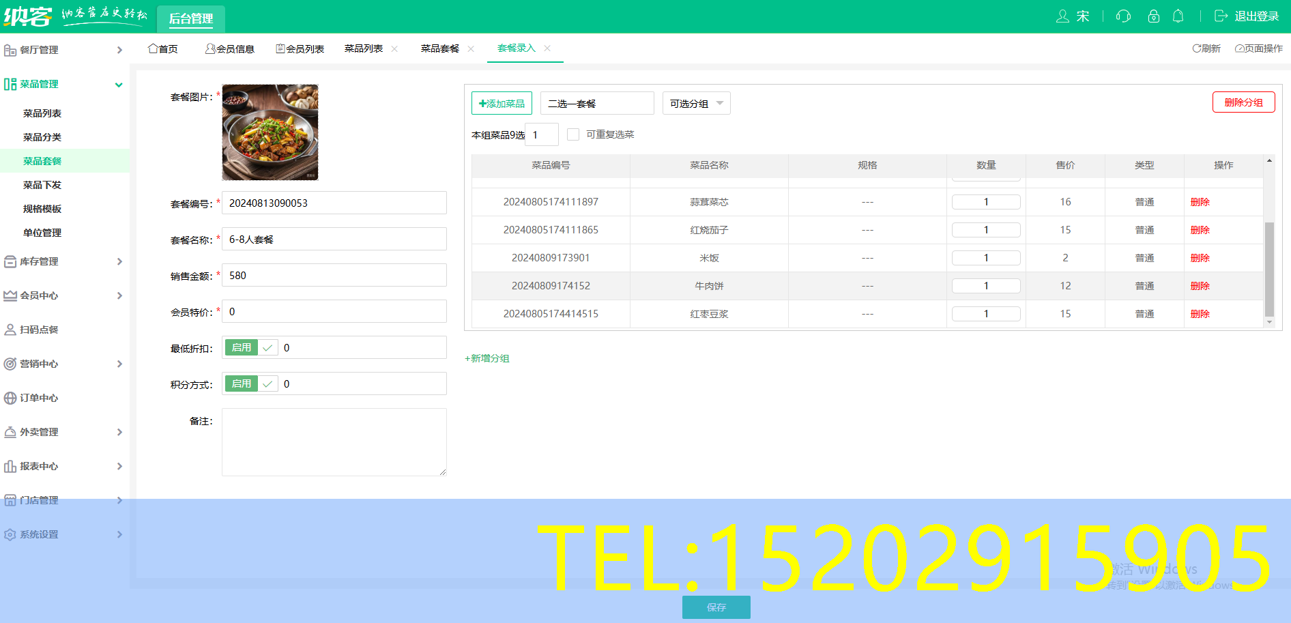Open 菜品分类 in sidebar

tap(42, 137)
